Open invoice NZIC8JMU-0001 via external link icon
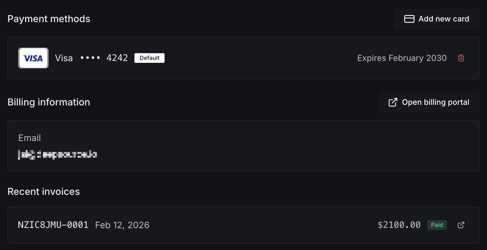 pos(461,225)
